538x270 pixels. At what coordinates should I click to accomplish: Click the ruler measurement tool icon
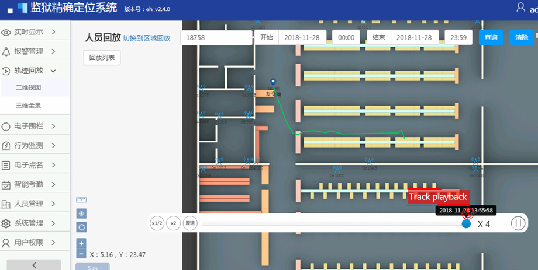click(81, 200)
